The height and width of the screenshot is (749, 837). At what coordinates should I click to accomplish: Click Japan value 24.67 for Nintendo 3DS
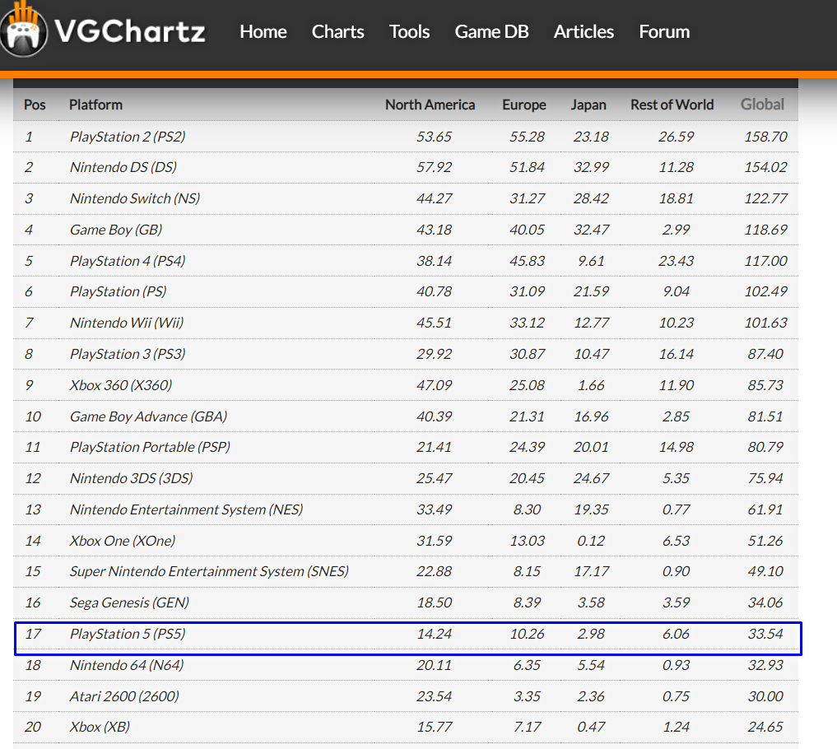pyautogui.click(x=591, y=478)
